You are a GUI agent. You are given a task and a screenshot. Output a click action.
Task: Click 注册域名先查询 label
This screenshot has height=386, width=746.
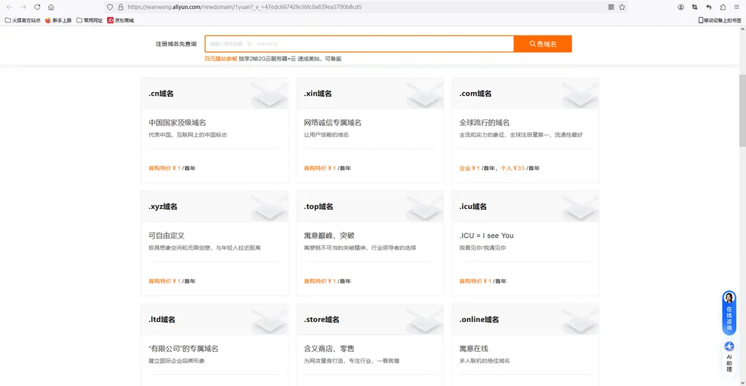click(176, 44)
